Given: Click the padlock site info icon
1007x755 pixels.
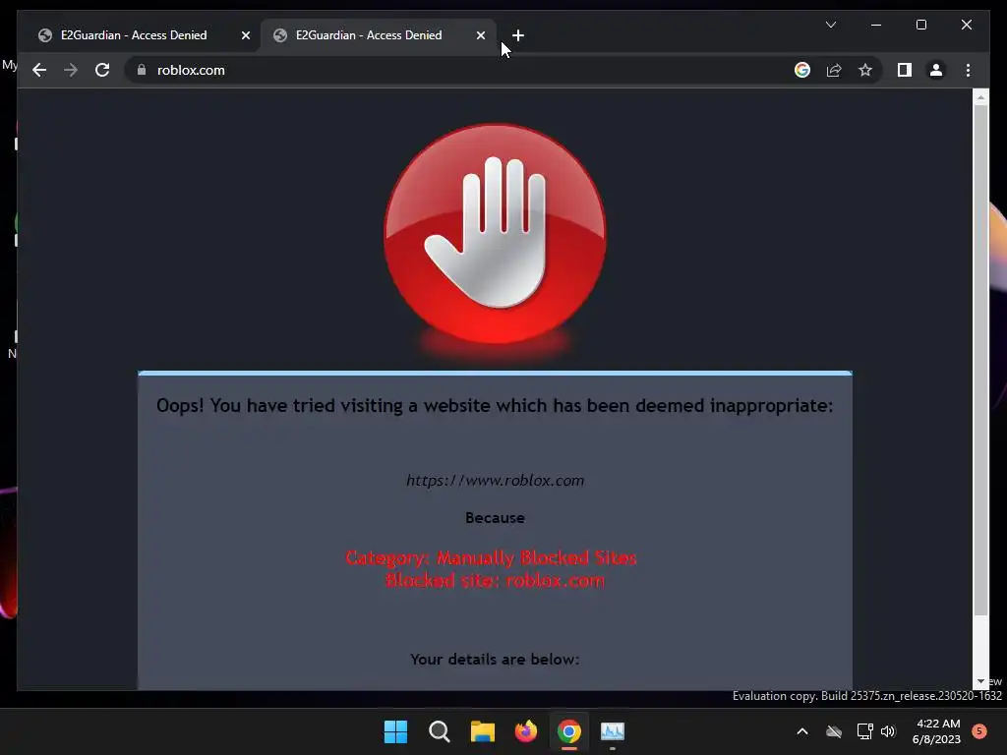Looking at the screenshot, I should (142, 70).
